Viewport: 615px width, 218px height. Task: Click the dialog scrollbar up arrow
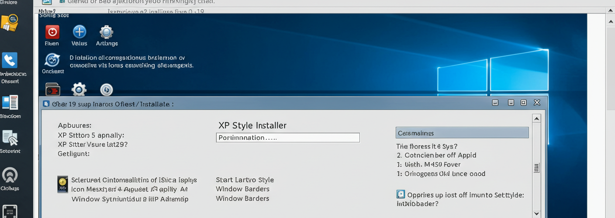pyautogui.click(x=537, y=118)
